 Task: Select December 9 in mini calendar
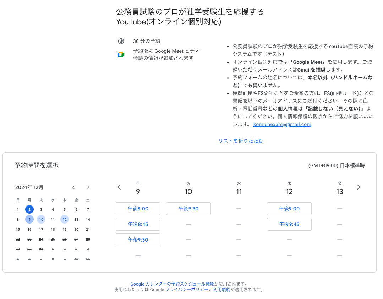(x=29, y=220)
